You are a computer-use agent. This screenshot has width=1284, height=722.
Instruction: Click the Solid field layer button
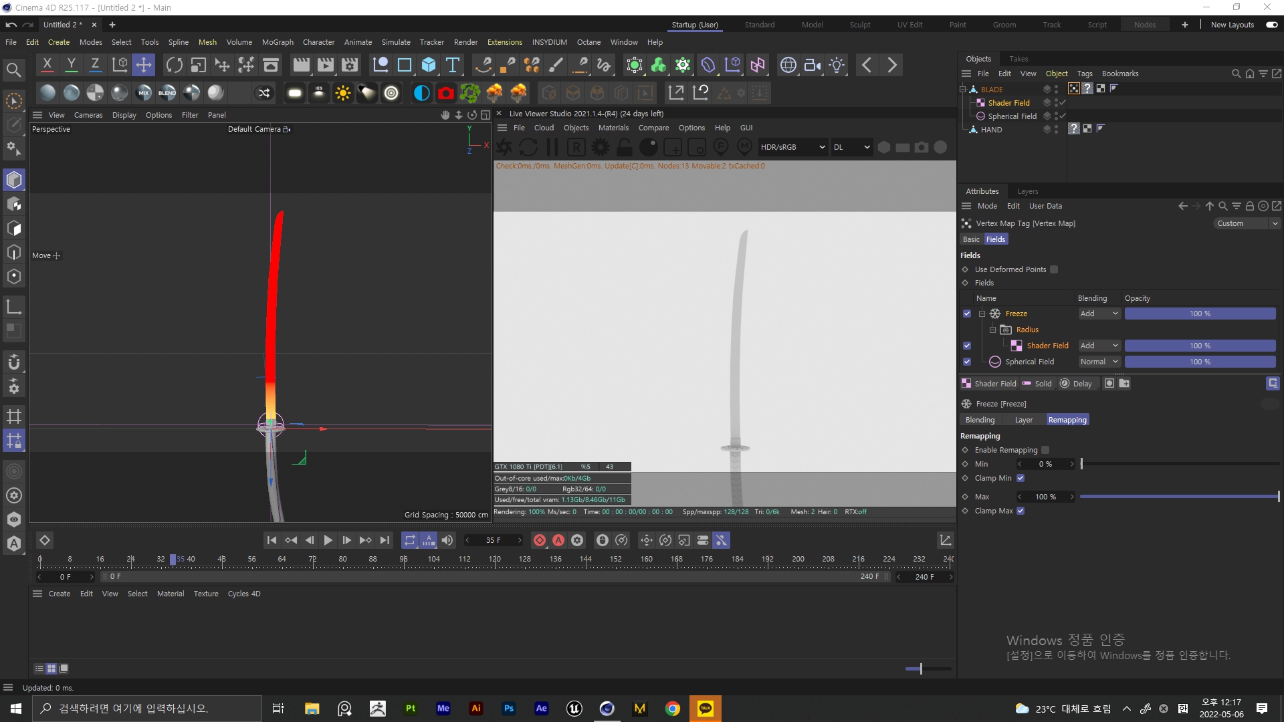[x=1037, y=384]
